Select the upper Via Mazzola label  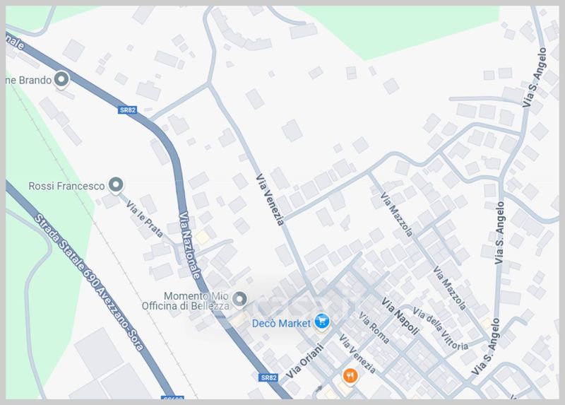tap(396, 215)
